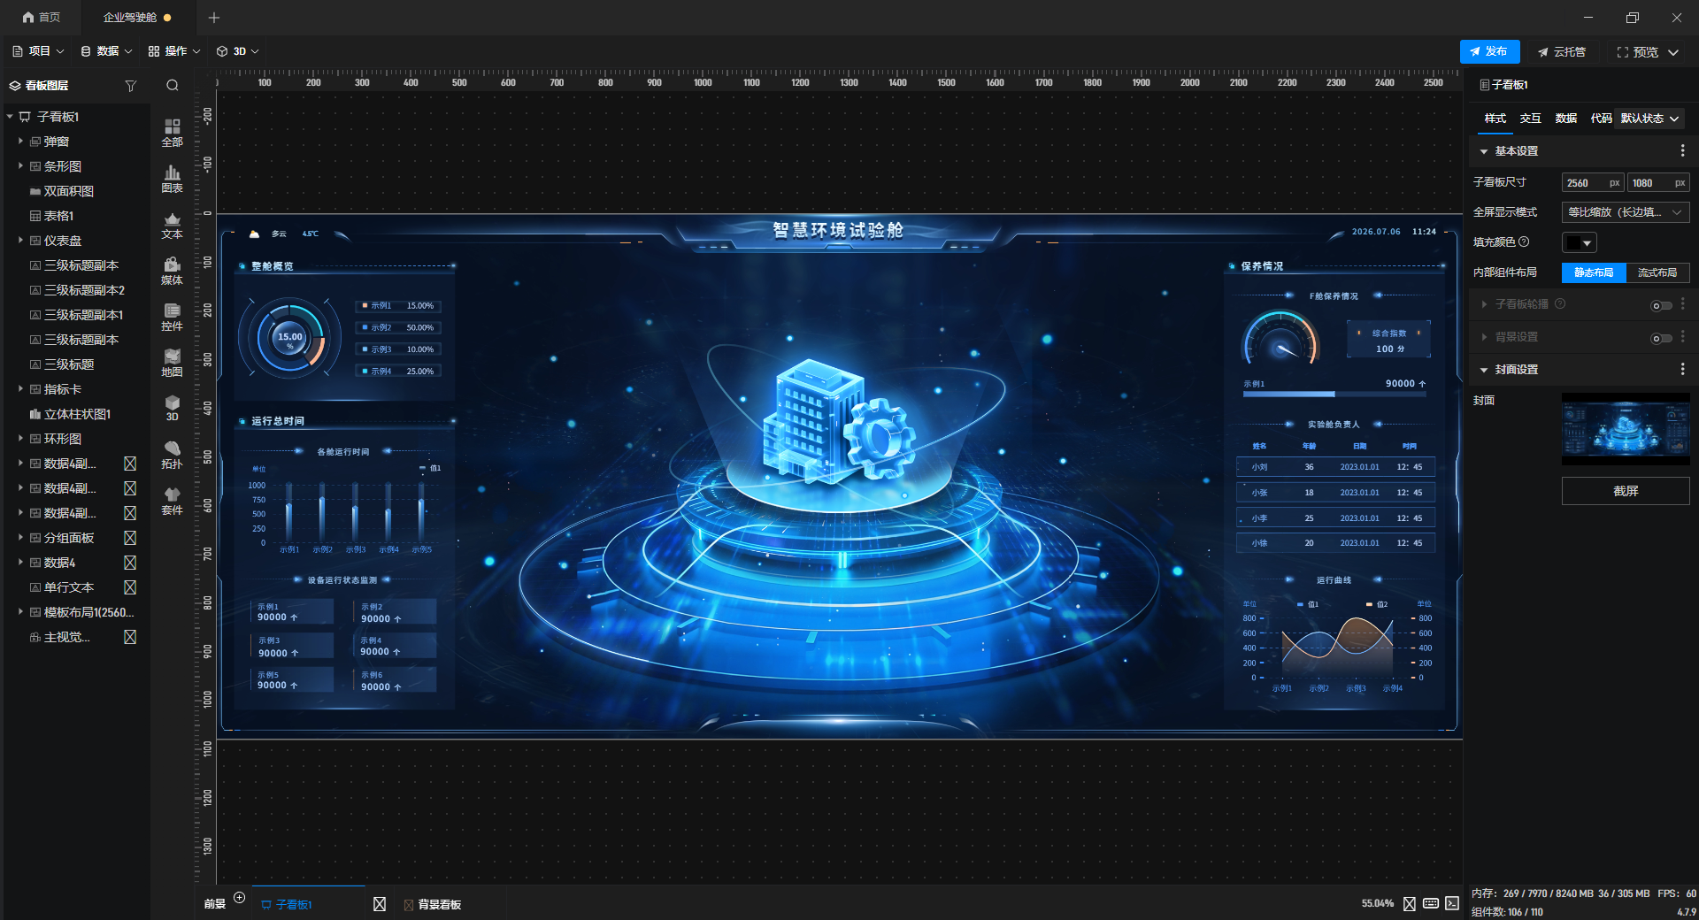The width and height of the screenshot is (1699, 920).
Task: Switch to the 交互 tab
Action: (1530, 118)
